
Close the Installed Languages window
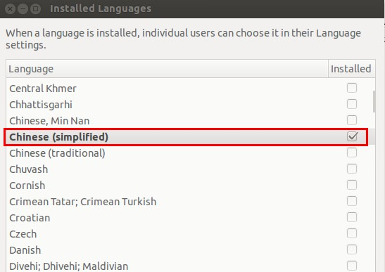click(11, 9)
